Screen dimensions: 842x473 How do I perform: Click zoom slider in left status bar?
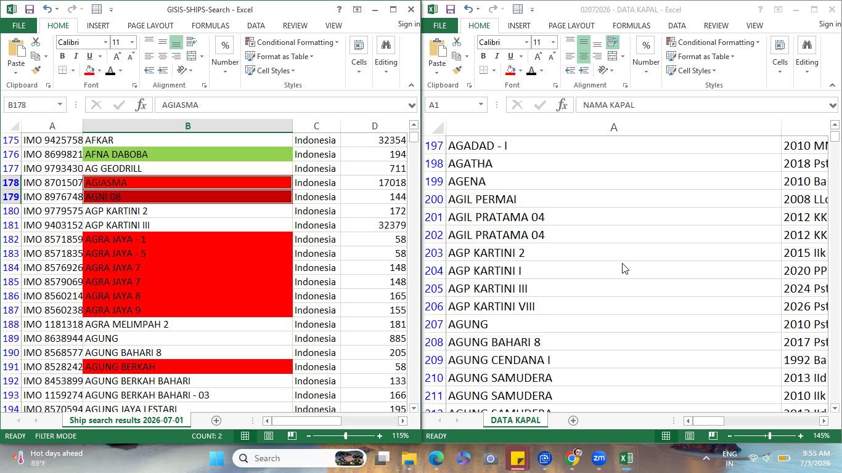tap(345, 435)
